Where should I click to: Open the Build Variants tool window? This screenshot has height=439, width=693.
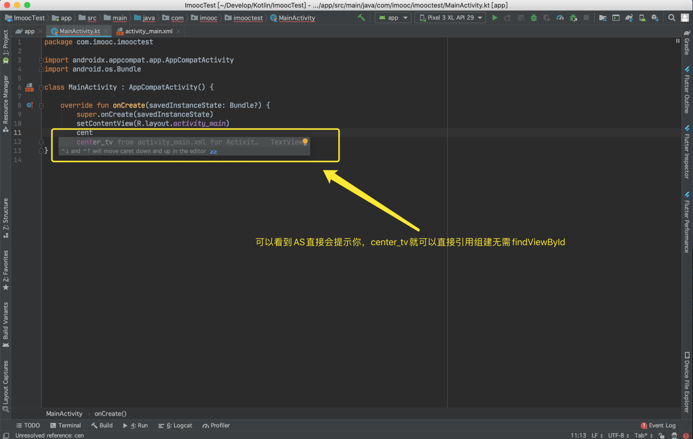[x=5, y=325]
